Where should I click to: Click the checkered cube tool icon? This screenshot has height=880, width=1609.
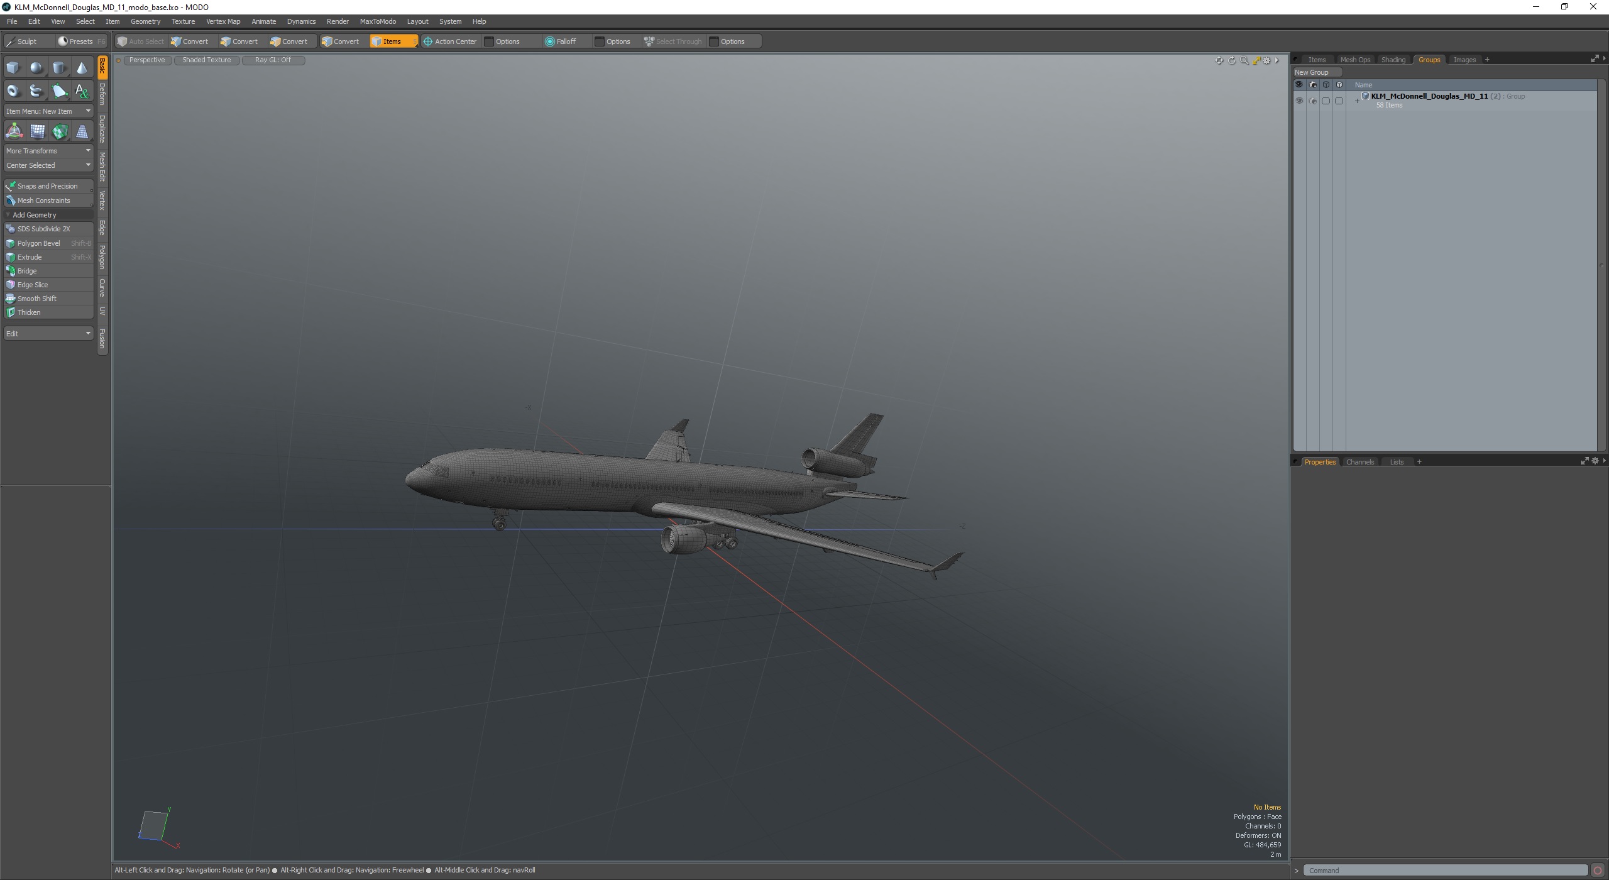pyautogui.click(x=60, y=131)
